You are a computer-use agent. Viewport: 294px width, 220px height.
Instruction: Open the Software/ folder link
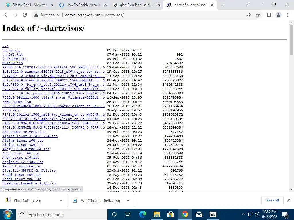click(11, 50)
